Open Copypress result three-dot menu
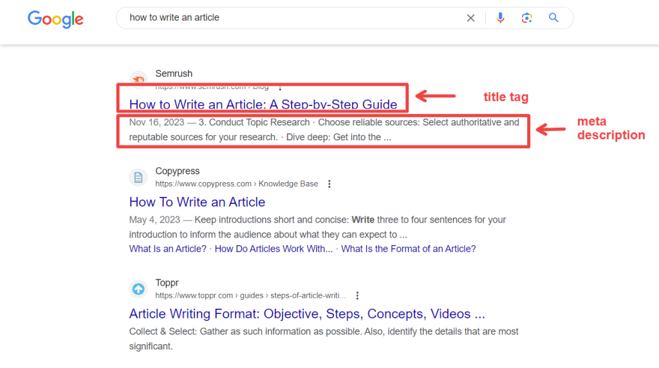Image resolution: width=659 pixels, height=368 pixels. [329, 184]
